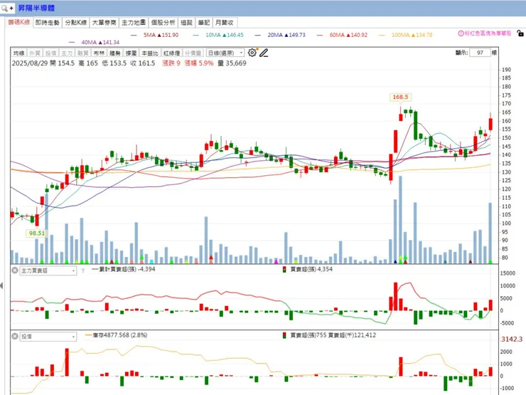
Task: Click the 5MA 151.90 legend entry
Action: [156, 35]
